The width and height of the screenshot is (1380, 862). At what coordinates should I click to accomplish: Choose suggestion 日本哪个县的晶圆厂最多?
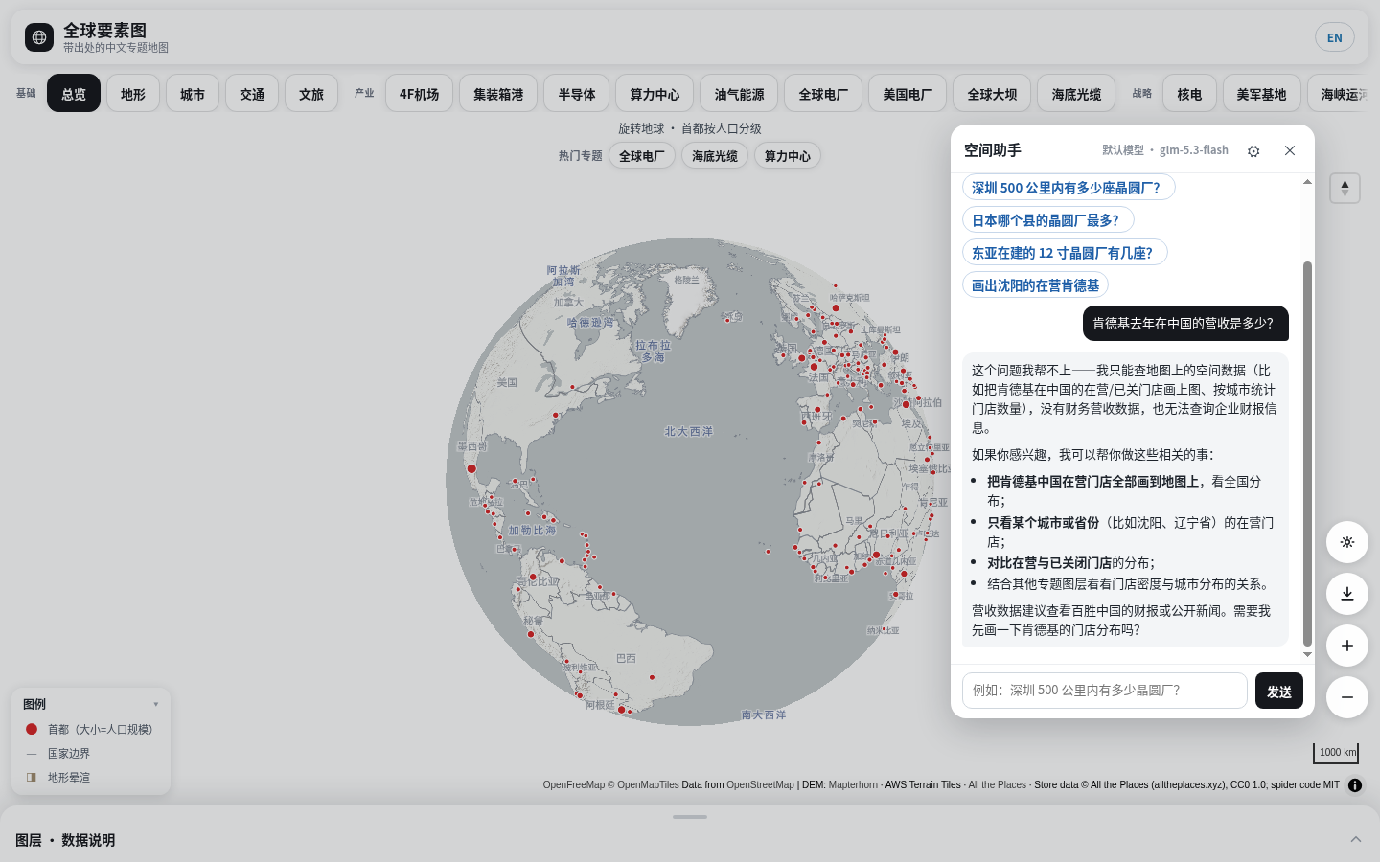(1048, 220)
